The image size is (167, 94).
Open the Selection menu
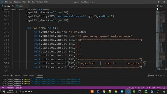tap(17, 2)
